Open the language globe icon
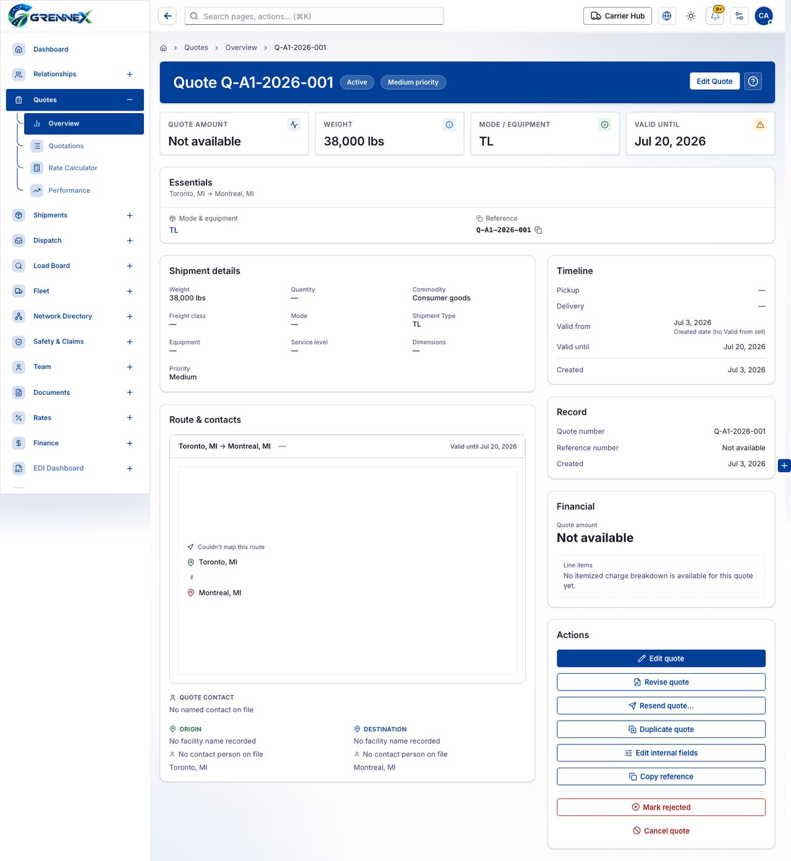791x861 pixels. [x=667, y=16]
